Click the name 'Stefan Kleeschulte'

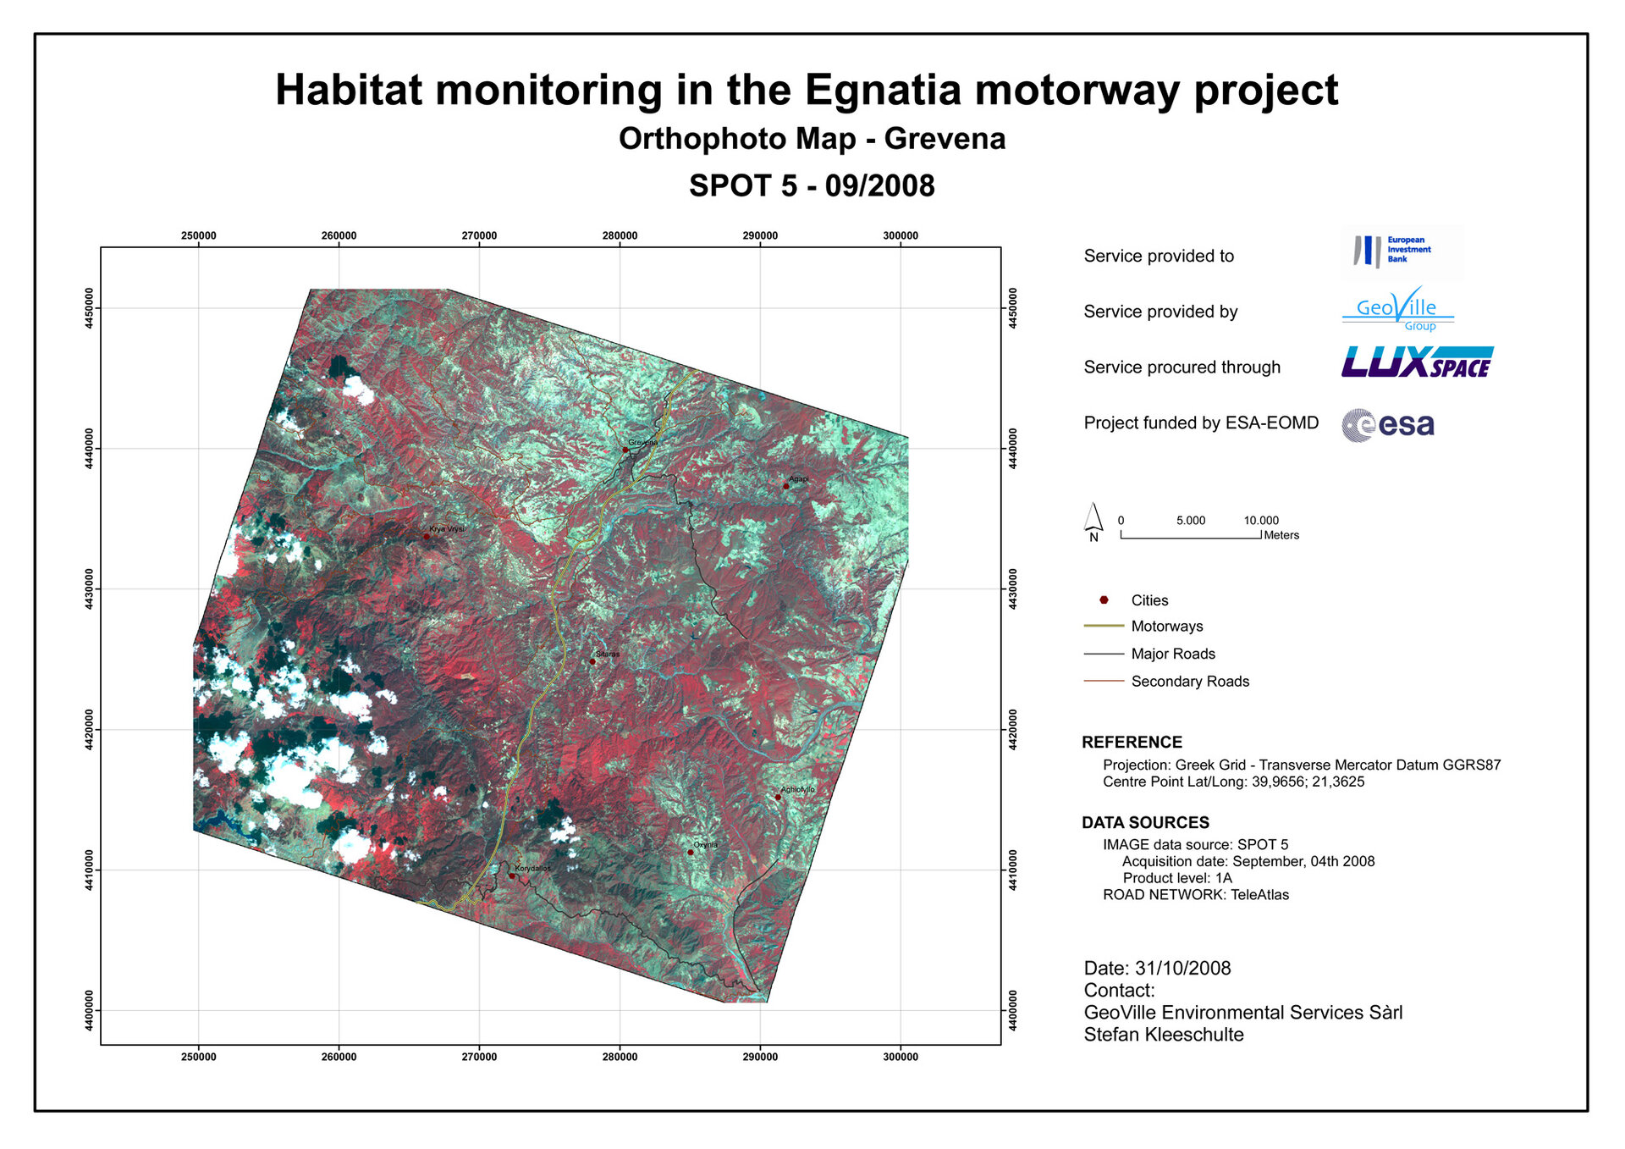(x=1164, y=1034)
